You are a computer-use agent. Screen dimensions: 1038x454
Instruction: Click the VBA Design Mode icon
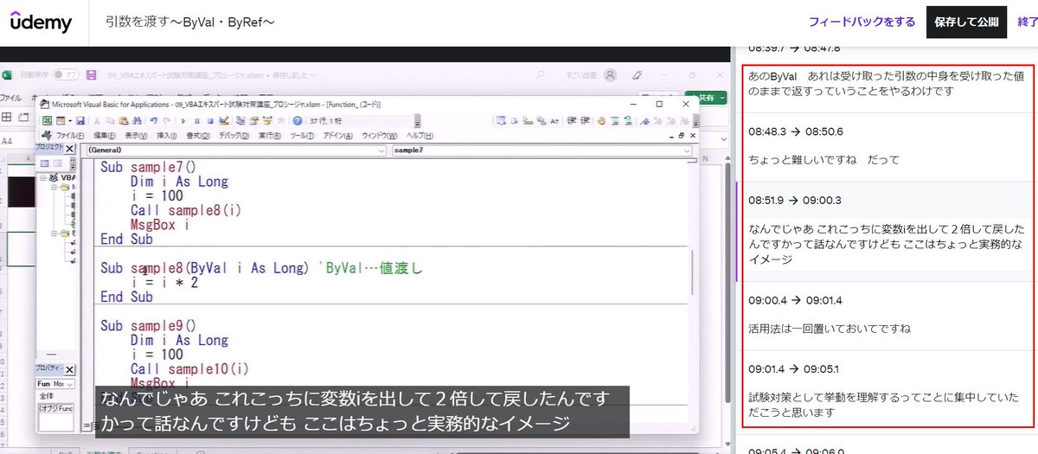pyautogui.click(x=223, y=120)
